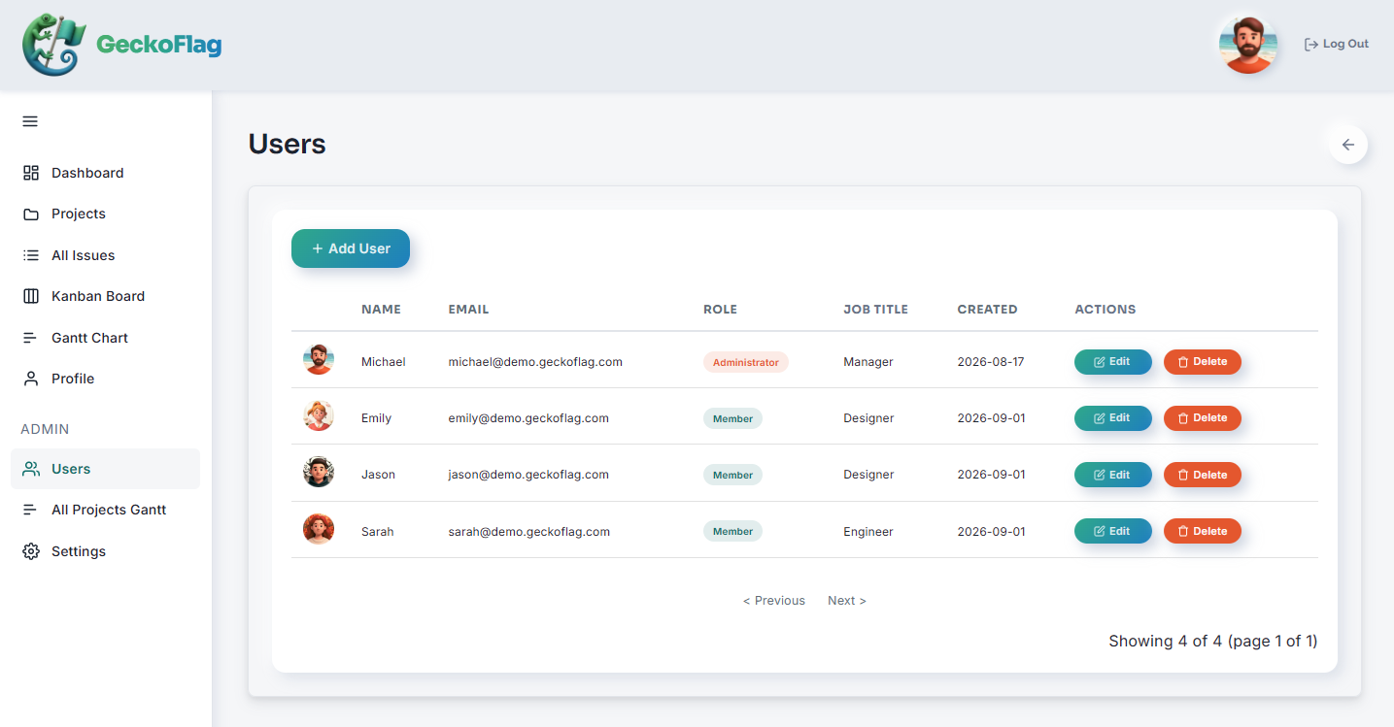Click the Administrator role badge

(x=746, y=362)
